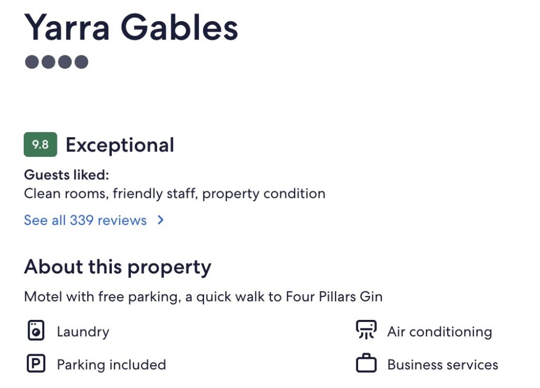Screen dimensions: 540x388
Task: Select the Parking included amenity text
Action: [x=111, y=365]
